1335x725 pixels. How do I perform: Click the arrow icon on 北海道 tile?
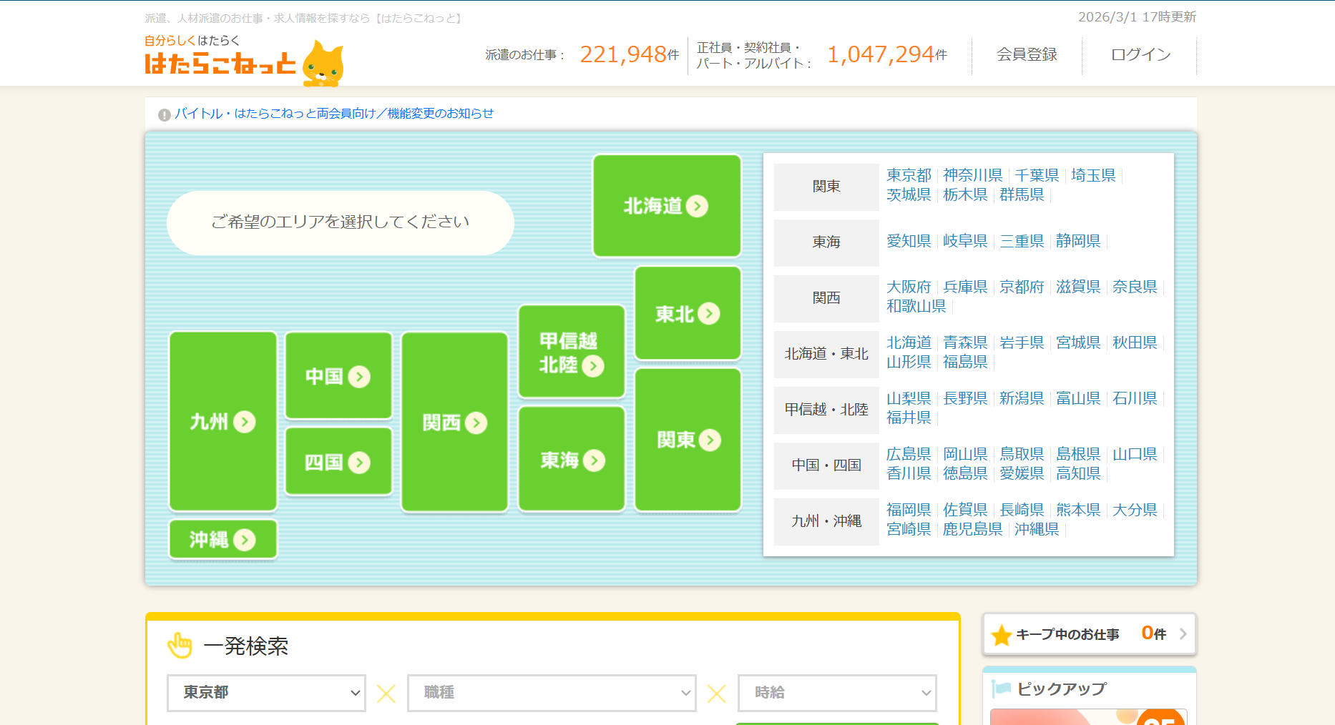pyautogui.click(x=697, y=206)
